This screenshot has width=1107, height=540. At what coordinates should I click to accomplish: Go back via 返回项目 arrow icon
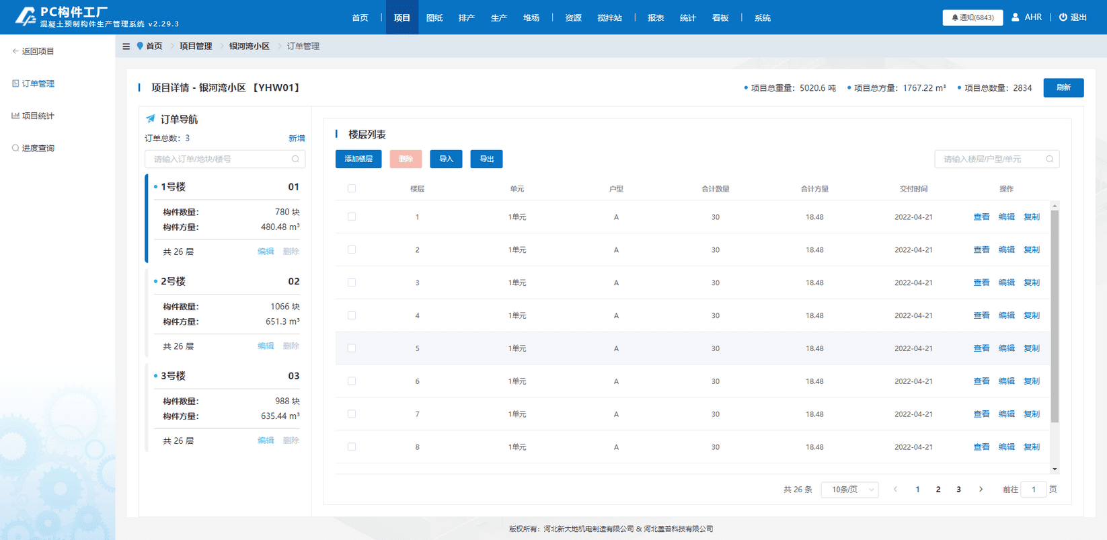[x=15, y=51]
